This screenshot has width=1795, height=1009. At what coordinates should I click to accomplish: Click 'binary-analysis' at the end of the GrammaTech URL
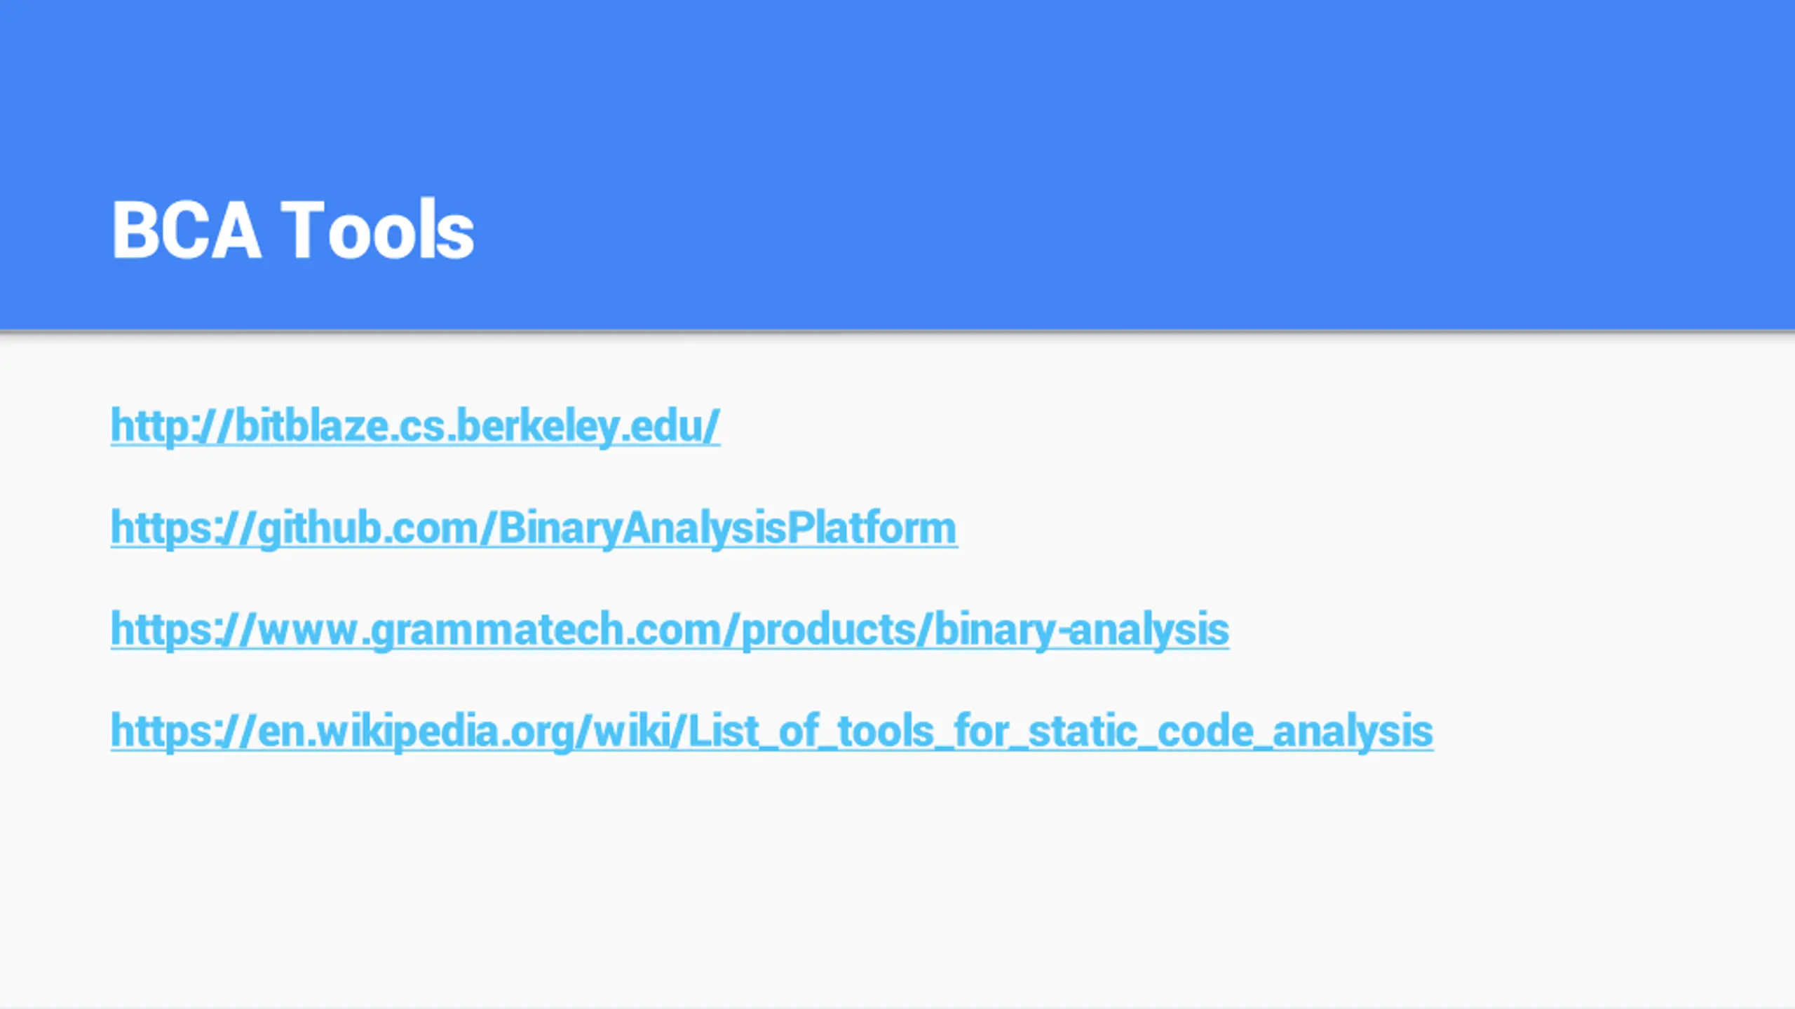pos(1082,629)
